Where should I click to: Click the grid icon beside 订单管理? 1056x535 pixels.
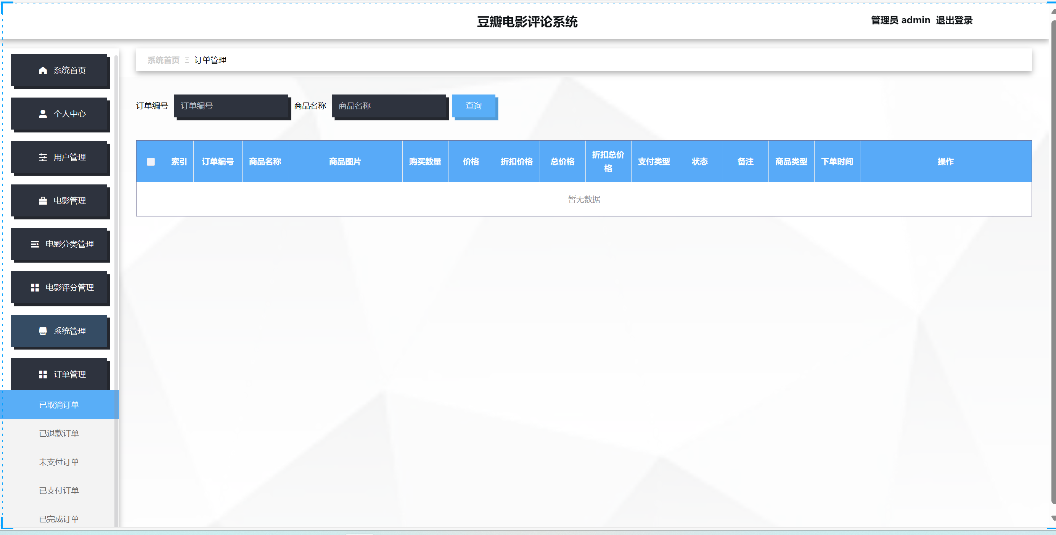[x=43, y=375]
